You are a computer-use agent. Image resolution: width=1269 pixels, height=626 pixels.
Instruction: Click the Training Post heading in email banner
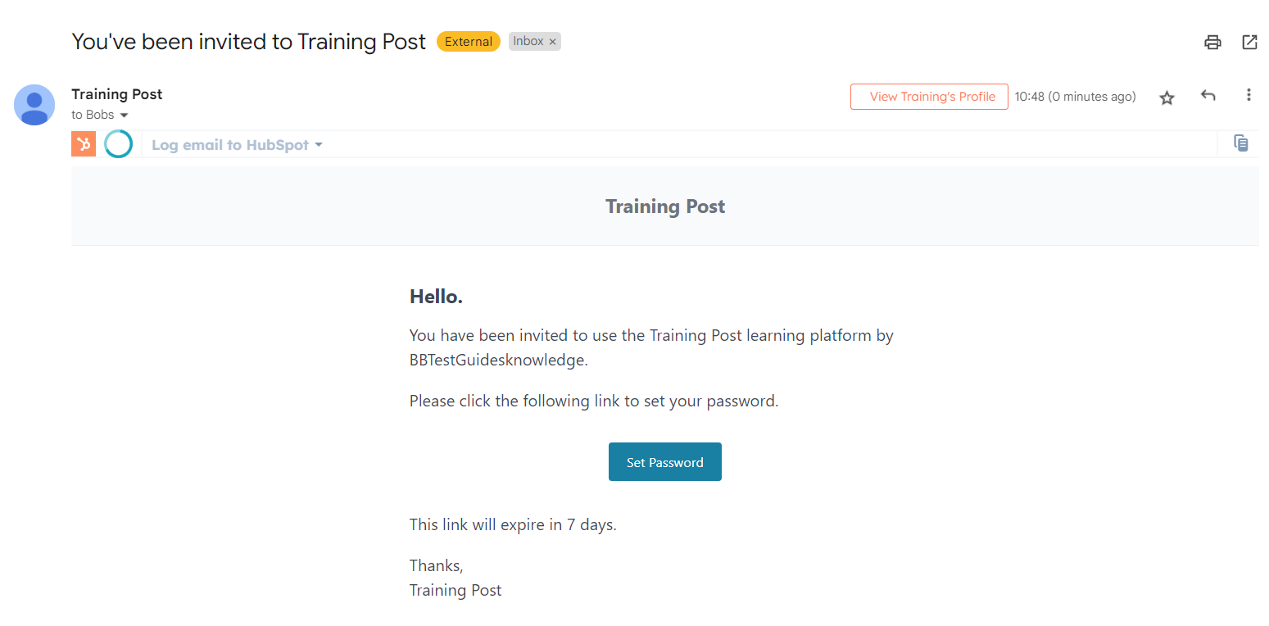pyautogui.click(x=665, y=206)
